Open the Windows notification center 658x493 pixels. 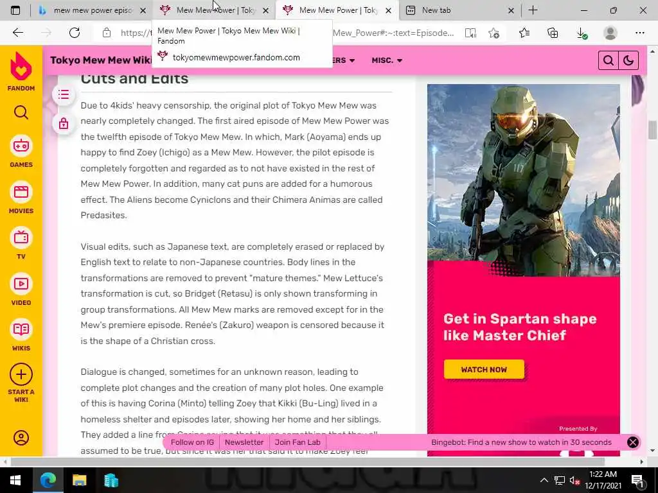coord(637,480)
